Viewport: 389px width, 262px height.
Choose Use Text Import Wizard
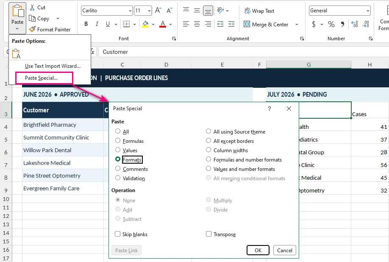(53, 66)
